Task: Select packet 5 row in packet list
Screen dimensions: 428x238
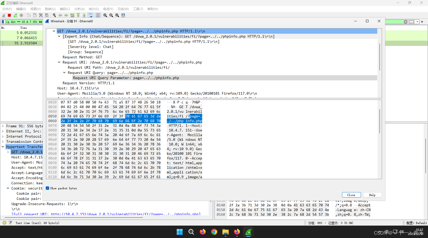Action: tap(22, 33)
